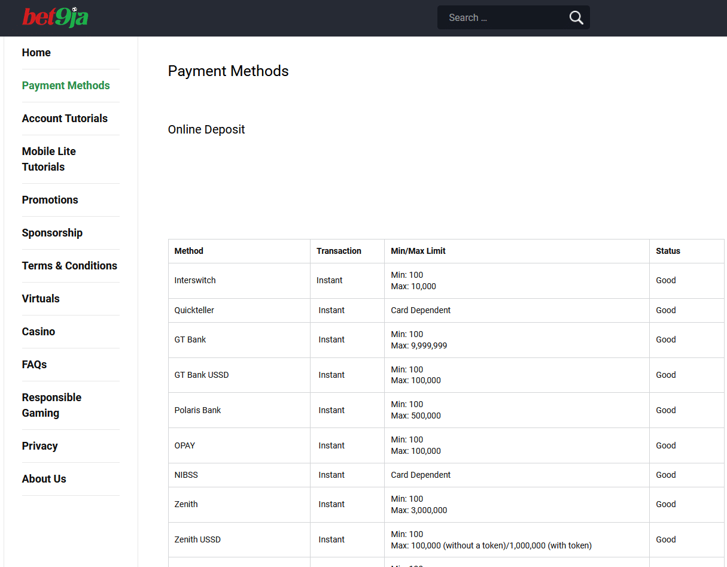Image resolution: width=727 pixels, height=567 pixels.
Task: Go to the Virtuals page
Action: [41, 299]
